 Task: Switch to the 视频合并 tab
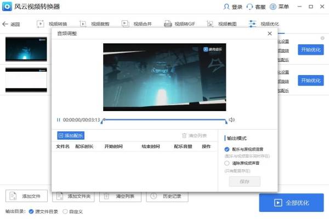point(143,24)
